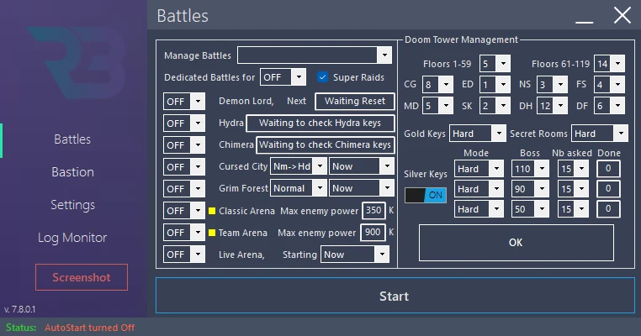Open Grim Forest OFF dropdown
Screen dimensions: 641x336
point(184,189)
